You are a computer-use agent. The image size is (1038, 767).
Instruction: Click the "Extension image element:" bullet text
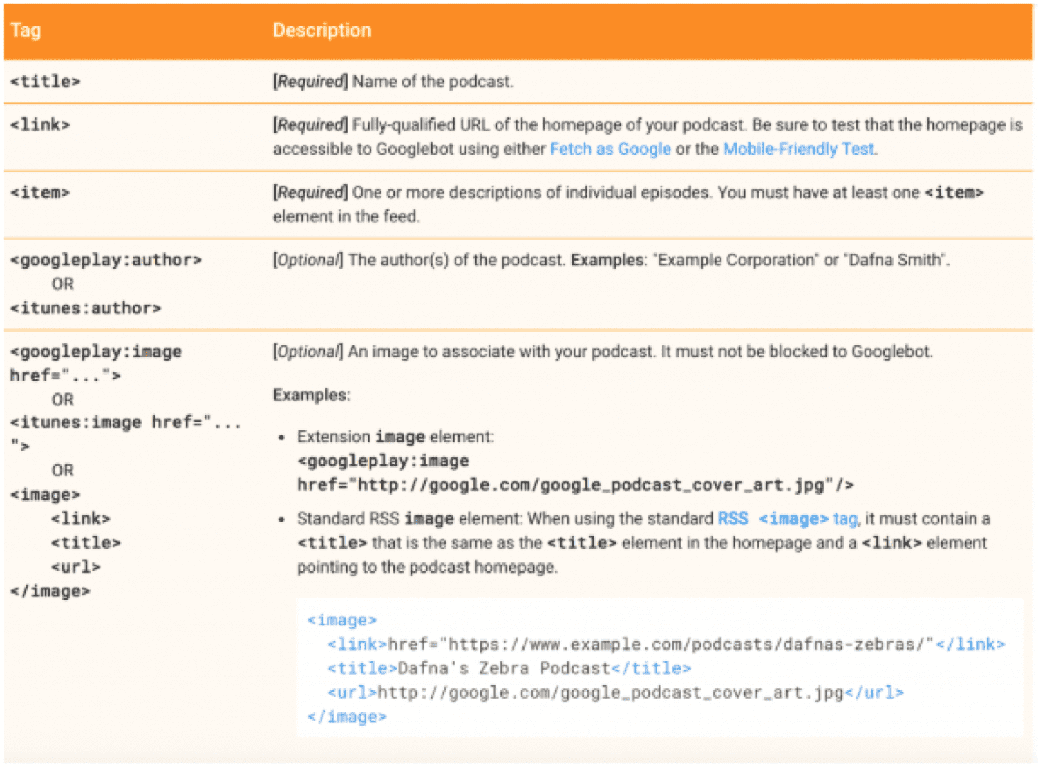pyautogui.click(x=395, y=437)
